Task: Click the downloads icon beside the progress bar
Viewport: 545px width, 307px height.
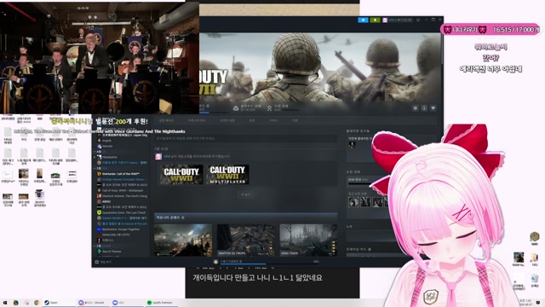Action: pyautogui.click(x=215, y=262)
